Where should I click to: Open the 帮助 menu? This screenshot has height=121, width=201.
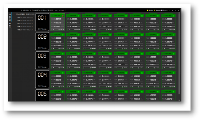[x=51, y=10]
